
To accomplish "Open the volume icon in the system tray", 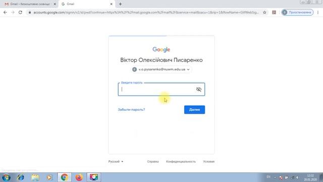I will [x=297, y=177].
